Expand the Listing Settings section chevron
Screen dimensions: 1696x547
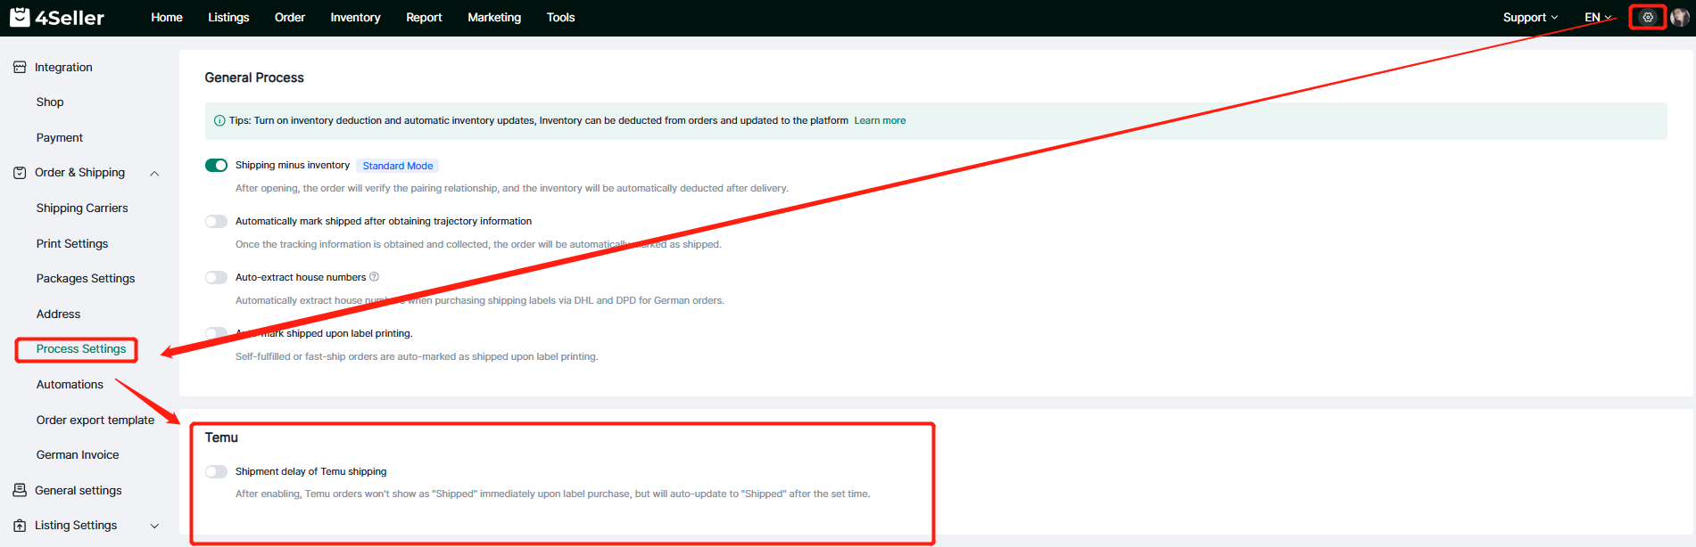coord(154,526)
